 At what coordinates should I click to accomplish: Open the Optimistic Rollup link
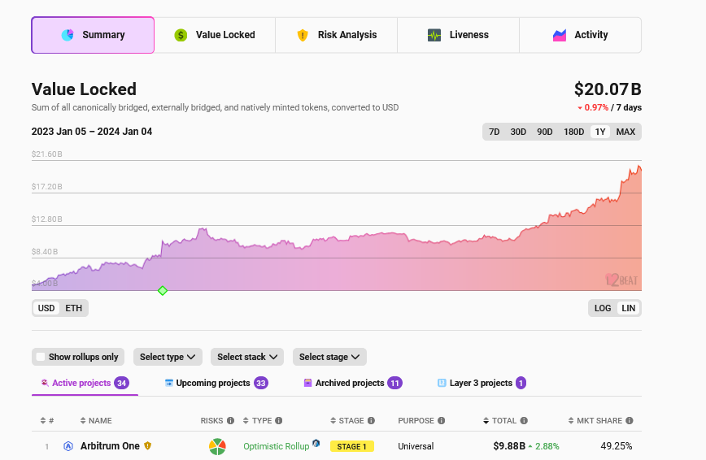coord(276,446)
